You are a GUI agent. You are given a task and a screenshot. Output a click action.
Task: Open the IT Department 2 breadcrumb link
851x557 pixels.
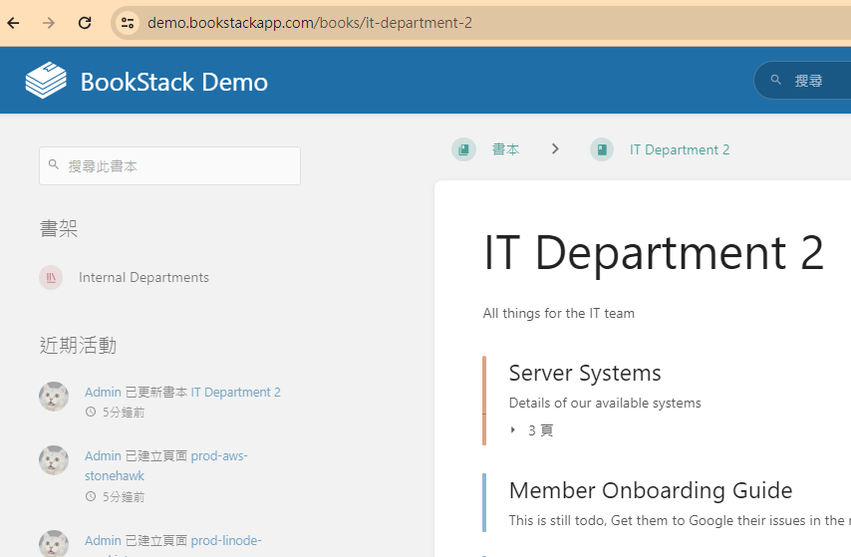pyautogui.click(x=680, y=149)
